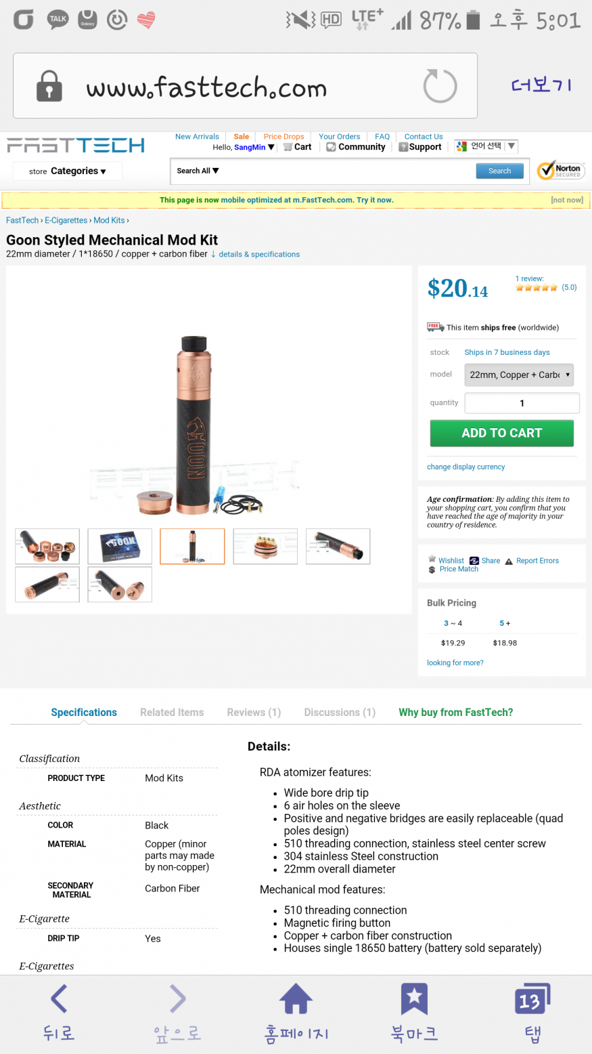Open the shopping Cart icon link
Viewport: 592px width, 1054px height.
pyautogui.click(x=288, y=147)
